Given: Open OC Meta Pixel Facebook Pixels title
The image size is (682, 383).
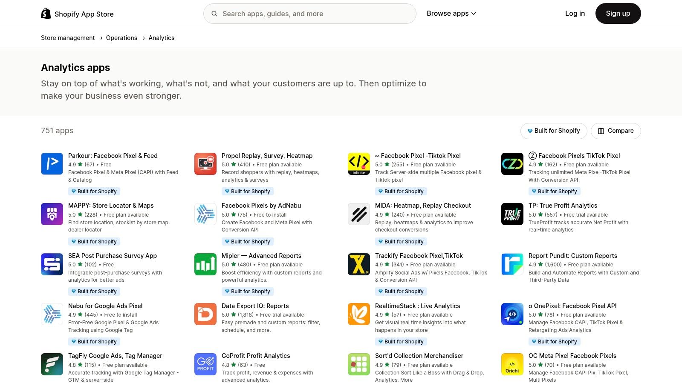Looking at the screenshot, I should pyautogui.click(x=572, y=356).
